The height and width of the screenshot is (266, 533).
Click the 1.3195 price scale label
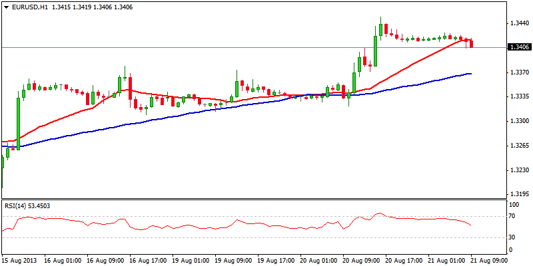[519, 194]
